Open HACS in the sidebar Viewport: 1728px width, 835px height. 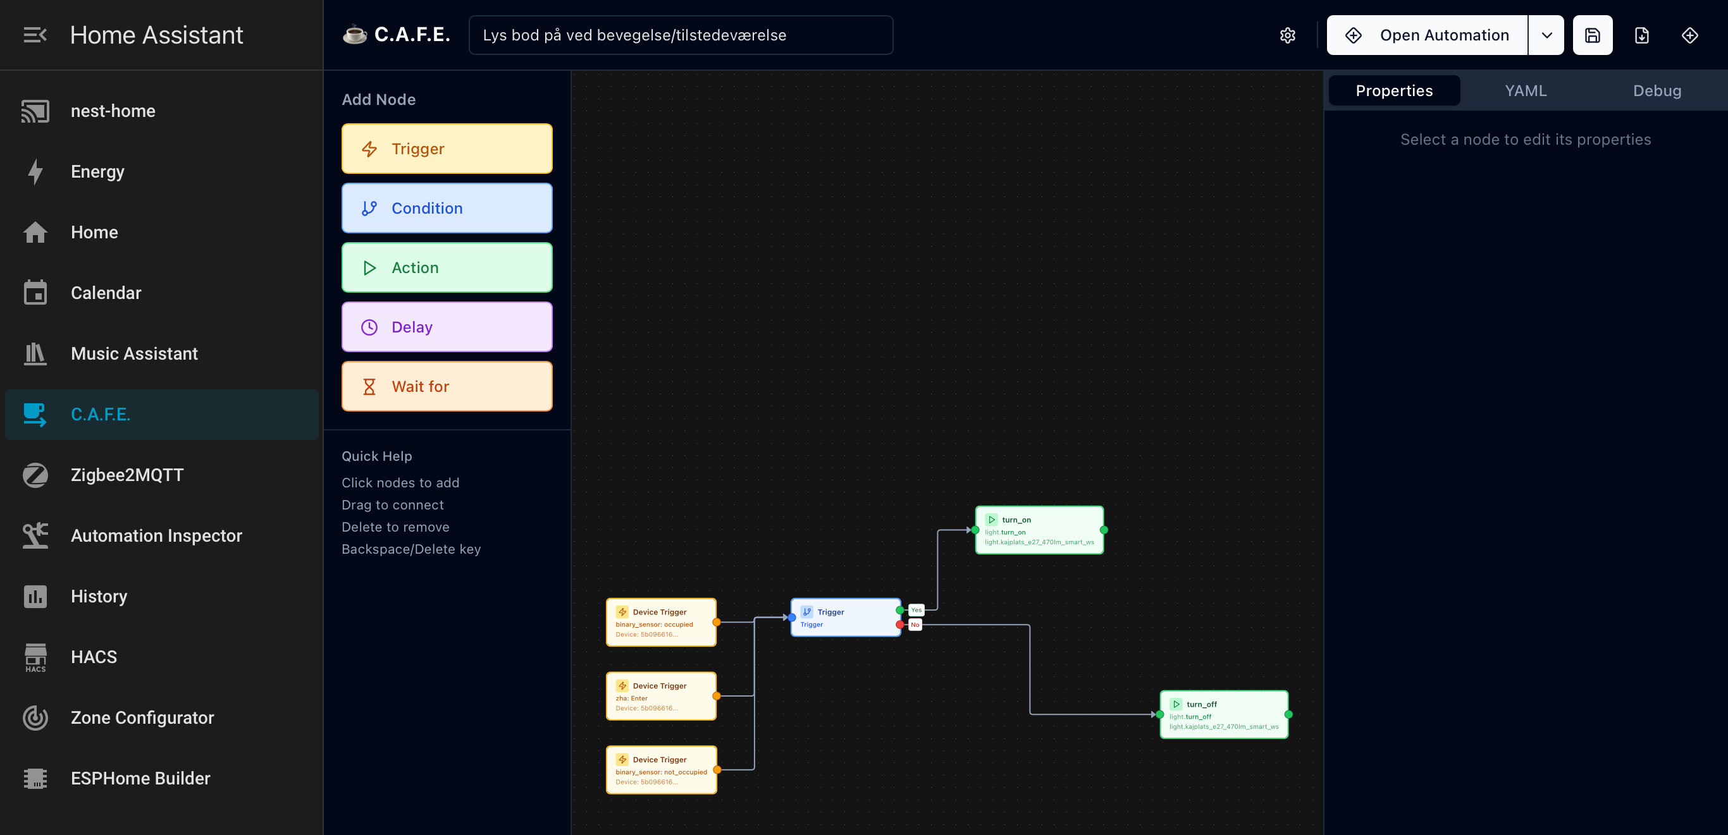pyautogui.click(x=94, y=657)
